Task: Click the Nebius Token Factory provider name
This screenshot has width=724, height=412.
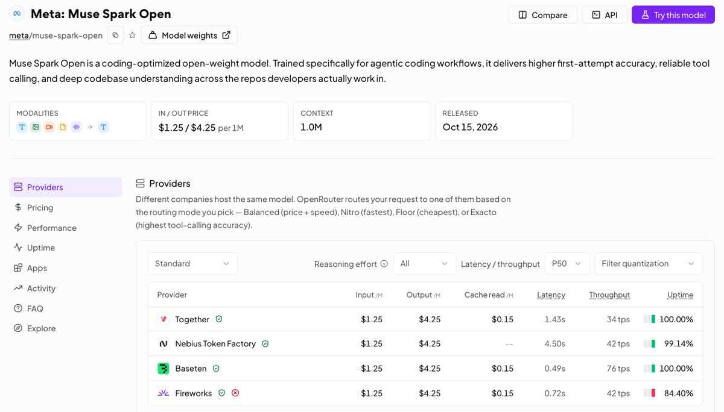Action: (x=215, y=343)
